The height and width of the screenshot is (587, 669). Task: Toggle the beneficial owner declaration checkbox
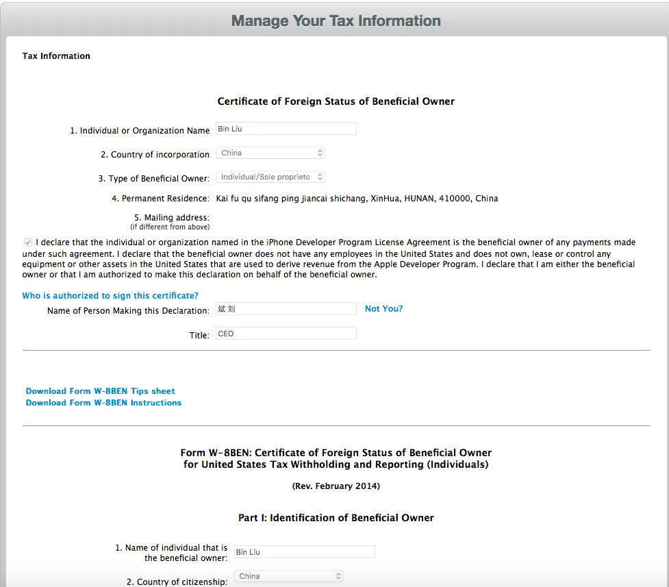28,242
